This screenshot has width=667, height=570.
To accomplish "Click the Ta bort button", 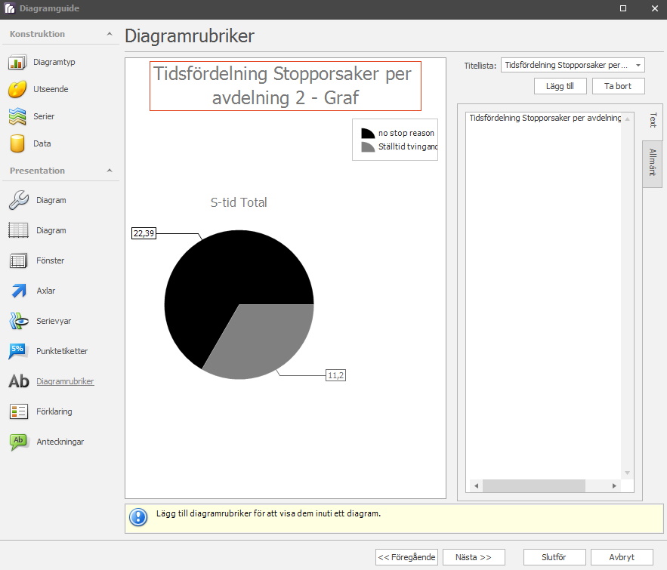I will [x=618, y=86].
